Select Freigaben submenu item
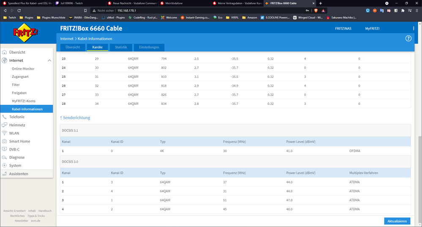This screenshot has width=422, height=227. (19, 93)
